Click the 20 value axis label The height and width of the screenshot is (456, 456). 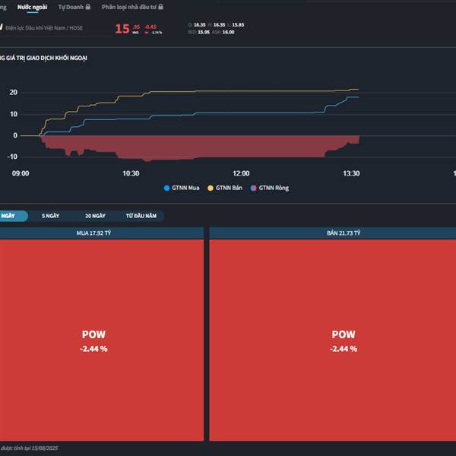14,93
